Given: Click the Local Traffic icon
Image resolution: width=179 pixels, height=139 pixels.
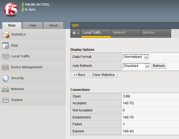Looking at the screenshot, I should point(6,56).
